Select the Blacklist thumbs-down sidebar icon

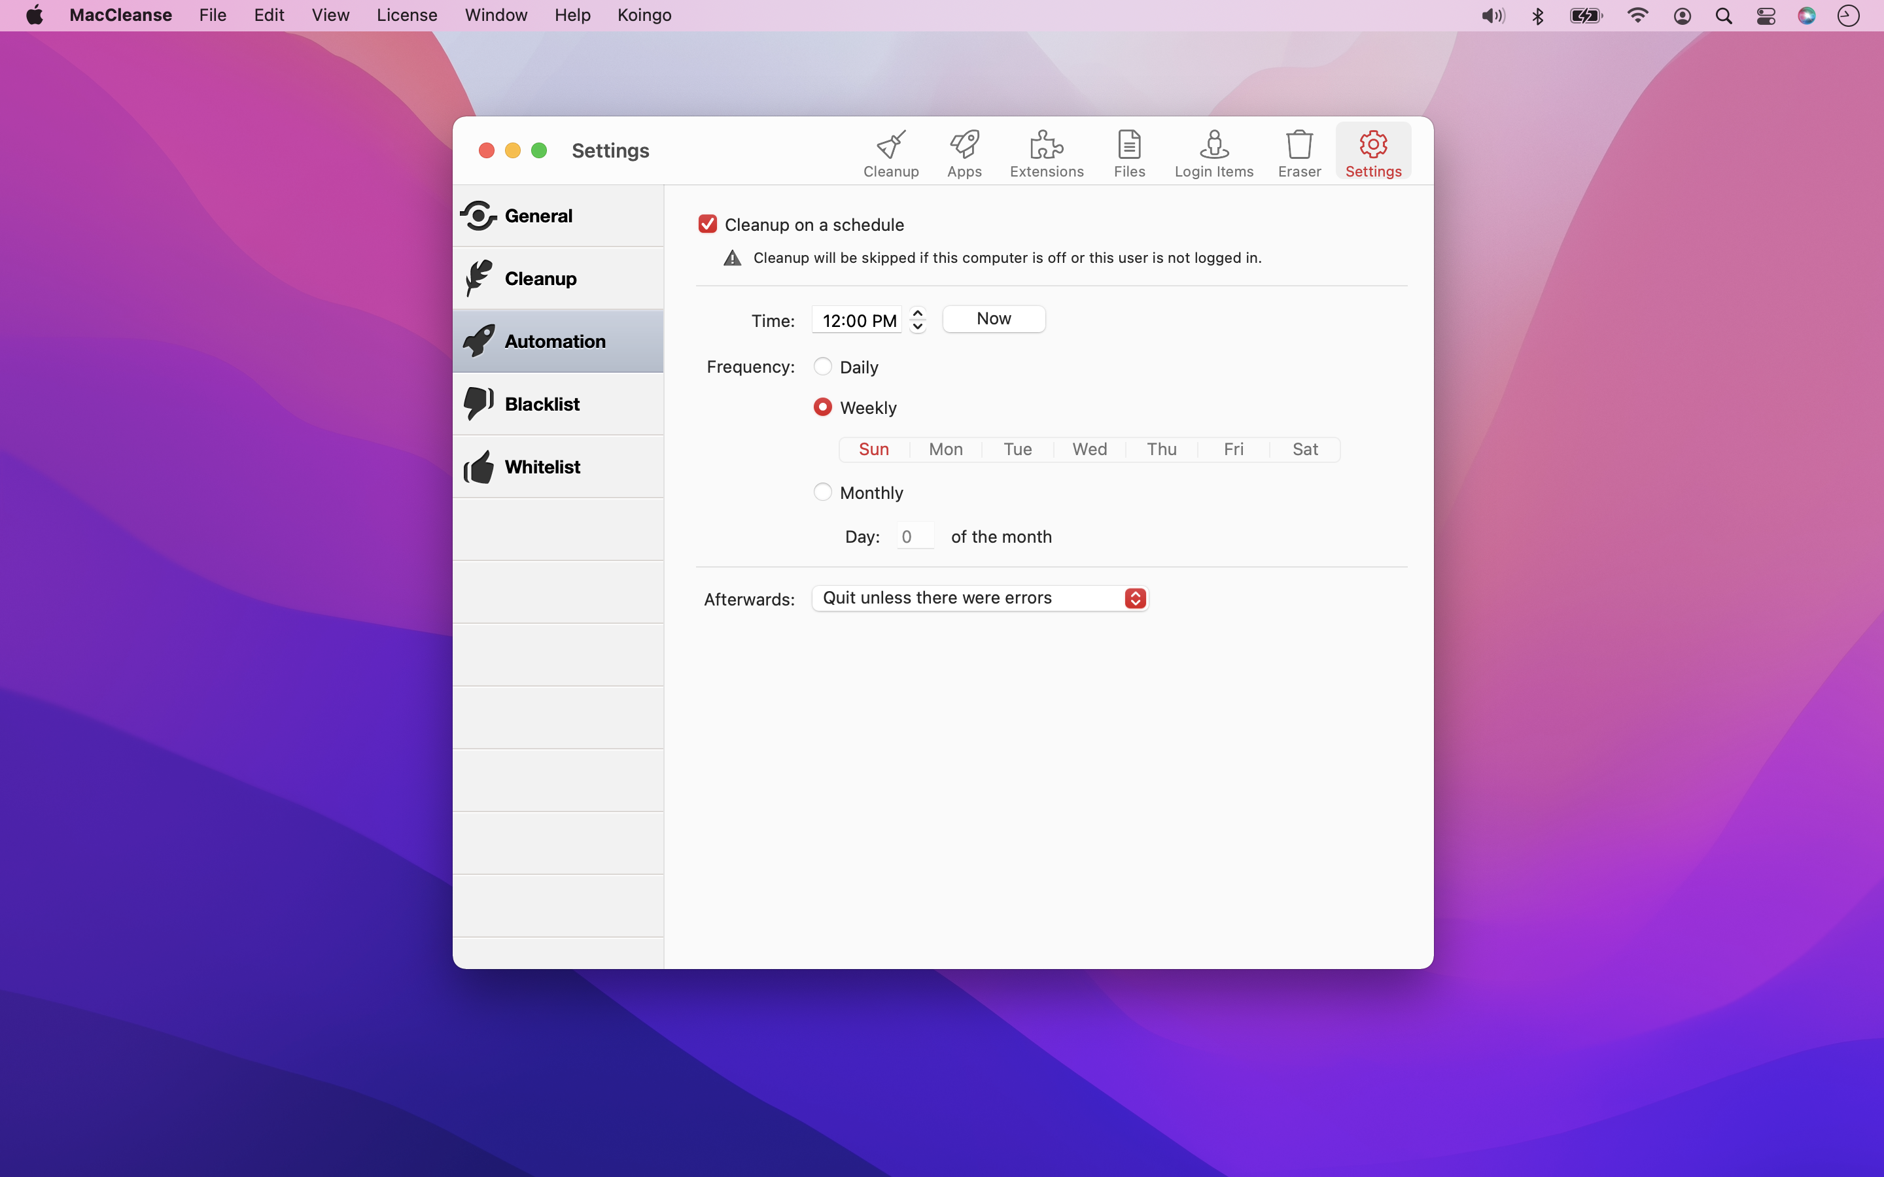478,403
